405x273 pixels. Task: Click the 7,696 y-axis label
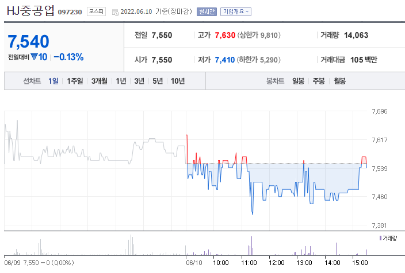coord(380,111)
